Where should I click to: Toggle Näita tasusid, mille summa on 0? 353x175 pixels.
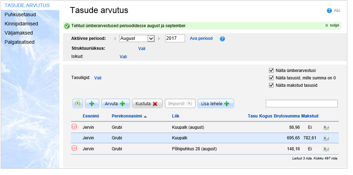(271, 78)
